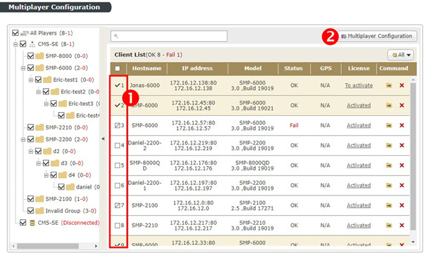
Task: Check the box for row 6 Daniel-2200-1
Action: point(117,186)
